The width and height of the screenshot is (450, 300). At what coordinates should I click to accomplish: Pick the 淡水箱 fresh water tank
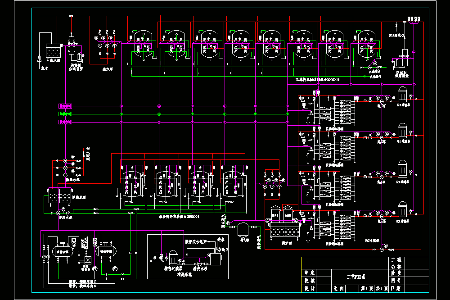285,229
